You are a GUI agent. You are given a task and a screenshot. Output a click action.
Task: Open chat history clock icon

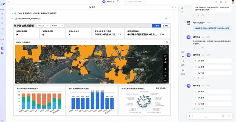[x=182, y=12]
